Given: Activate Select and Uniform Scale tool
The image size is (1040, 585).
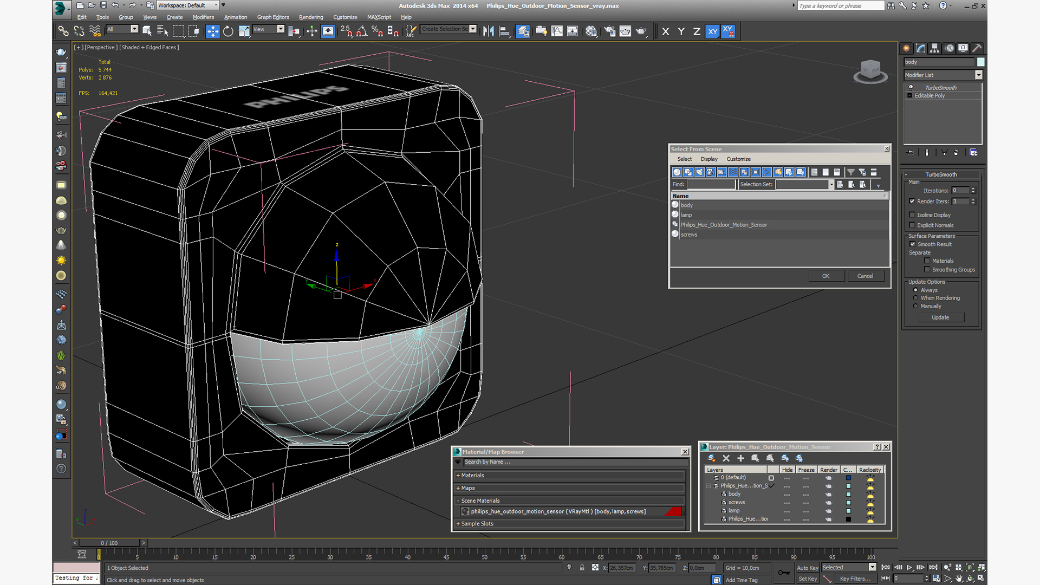Looking at the screenshot, I should coord(244,31).
